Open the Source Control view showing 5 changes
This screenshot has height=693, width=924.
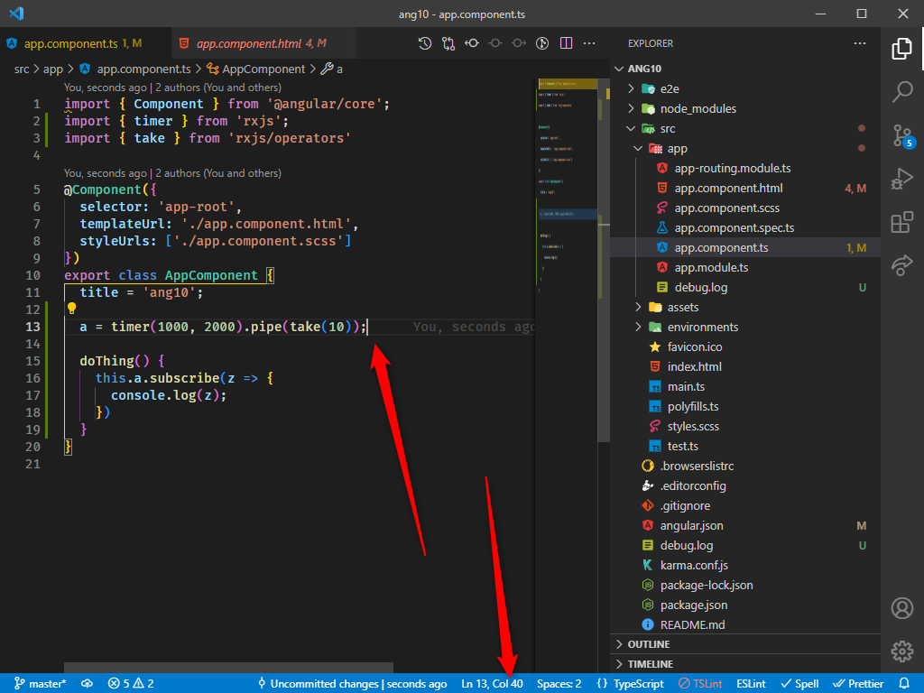pos(901,135)
